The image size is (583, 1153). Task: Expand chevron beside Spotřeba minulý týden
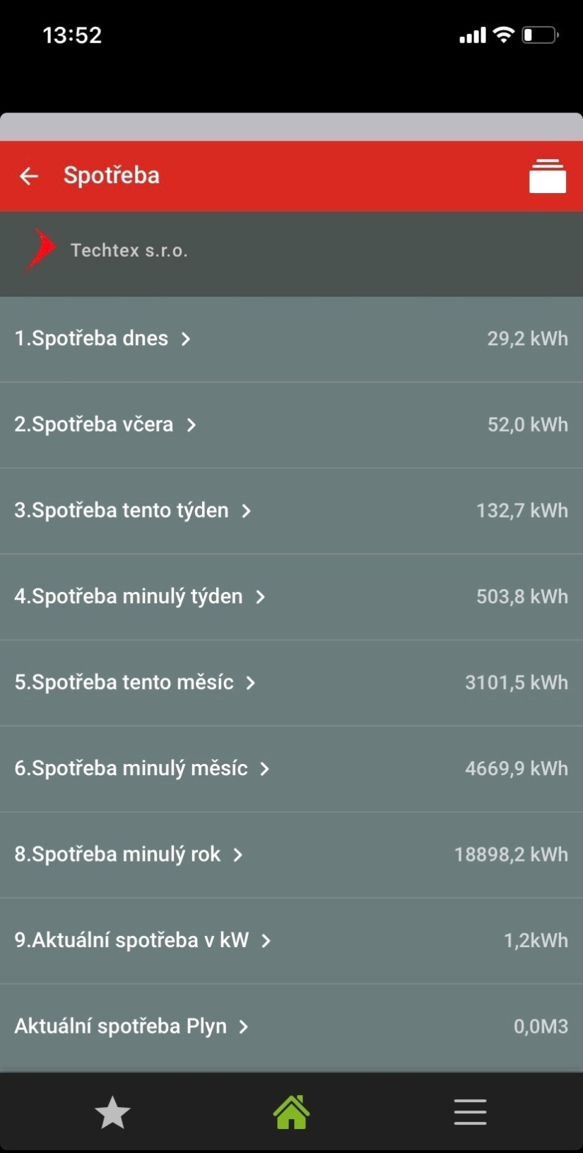[x=261, y=597]
